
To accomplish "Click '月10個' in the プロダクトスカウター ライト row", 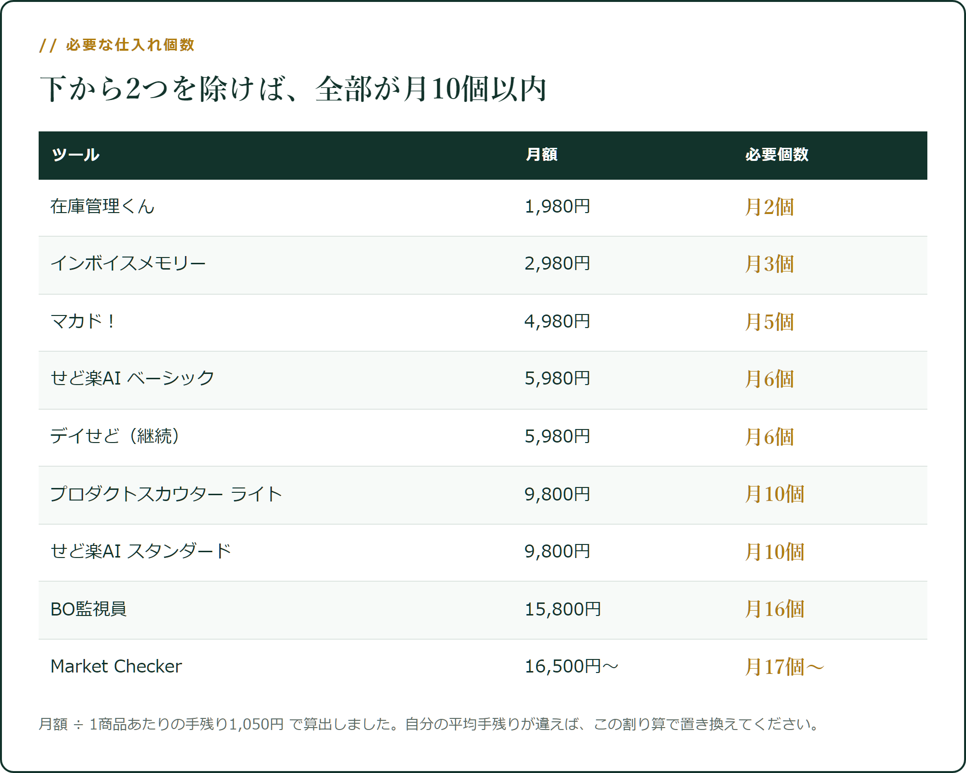I will 775,494.
